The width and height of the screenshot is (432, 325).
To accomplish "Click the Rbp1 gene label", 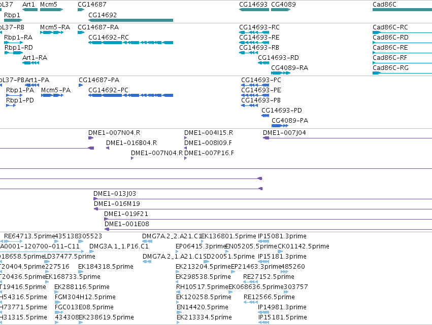I will 12,15.
